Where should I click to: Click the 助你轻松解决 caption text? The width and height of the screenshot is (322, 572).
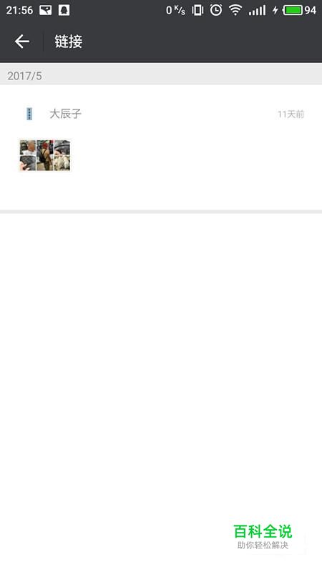point(263,546)
